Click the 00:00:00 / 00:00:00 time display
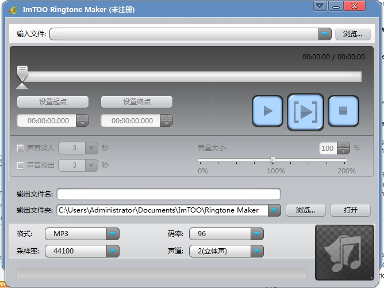This screenshot has height=288, width=384. tap(333, 57)
